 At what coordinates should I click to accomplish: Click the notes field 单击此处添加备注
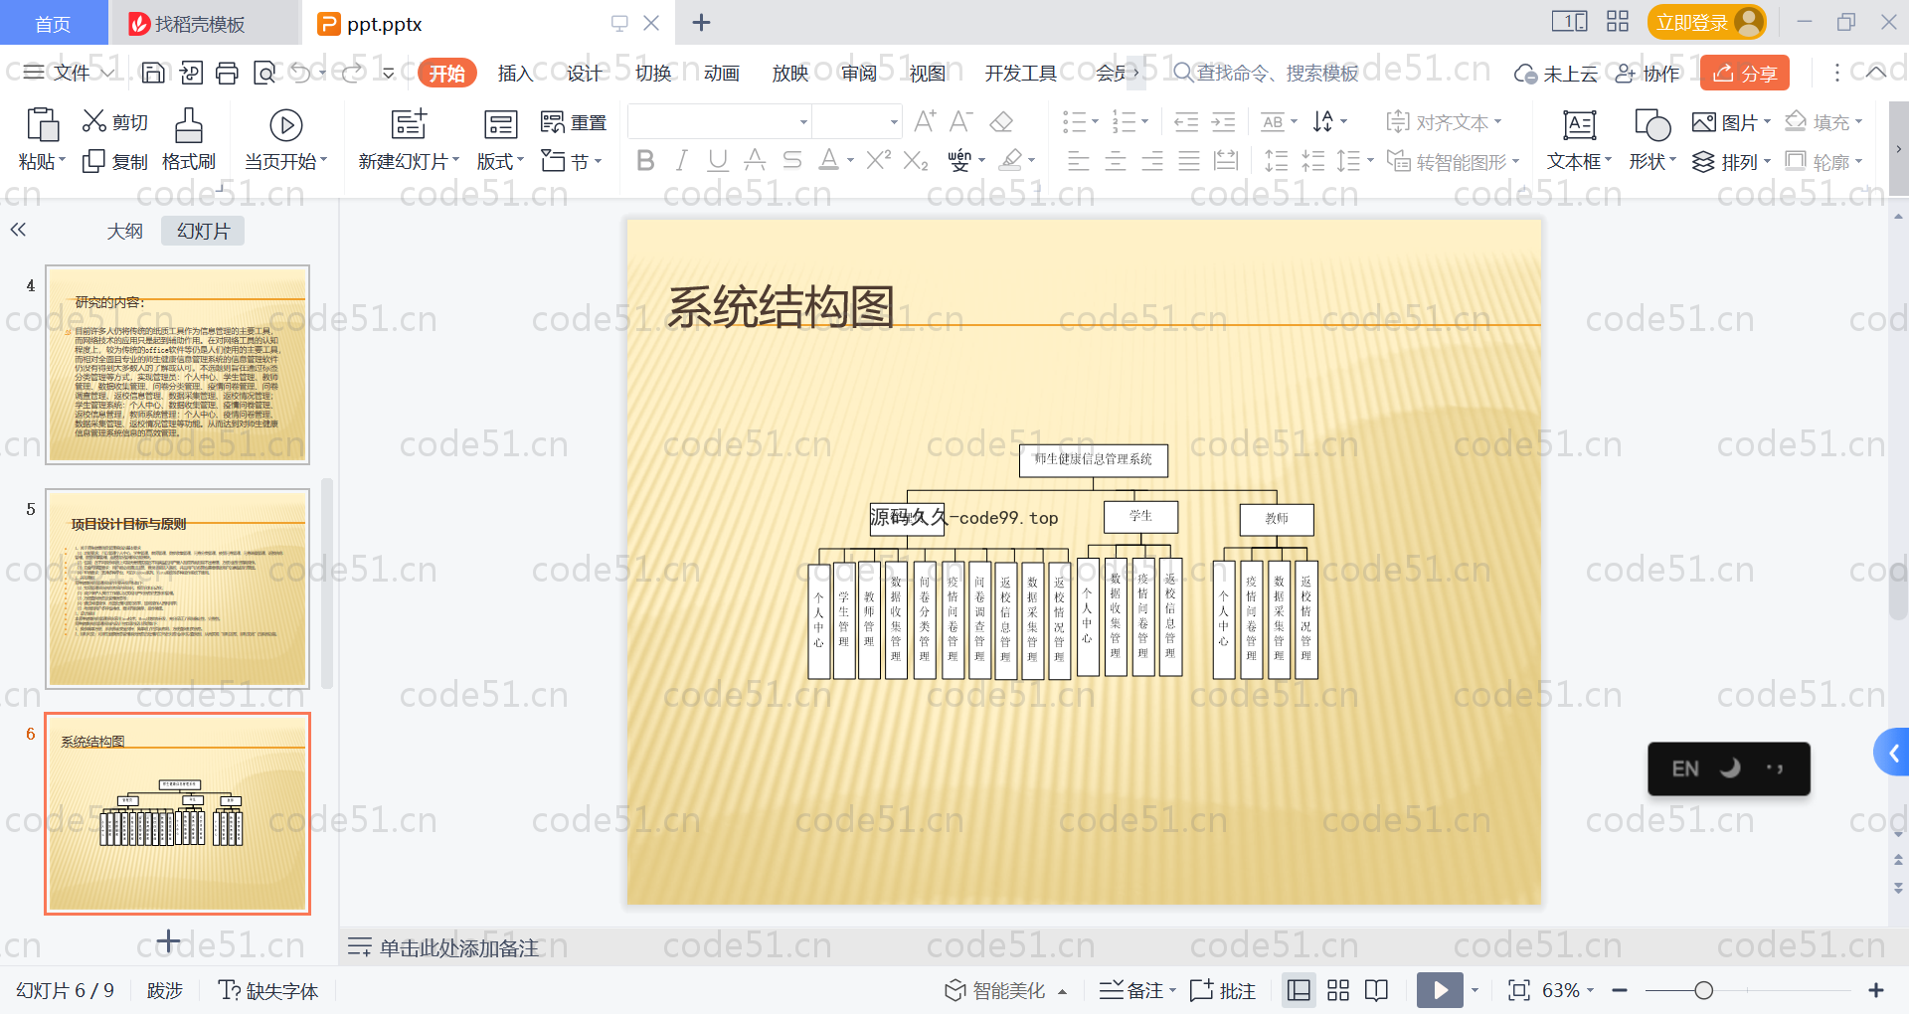click(458, 948)
